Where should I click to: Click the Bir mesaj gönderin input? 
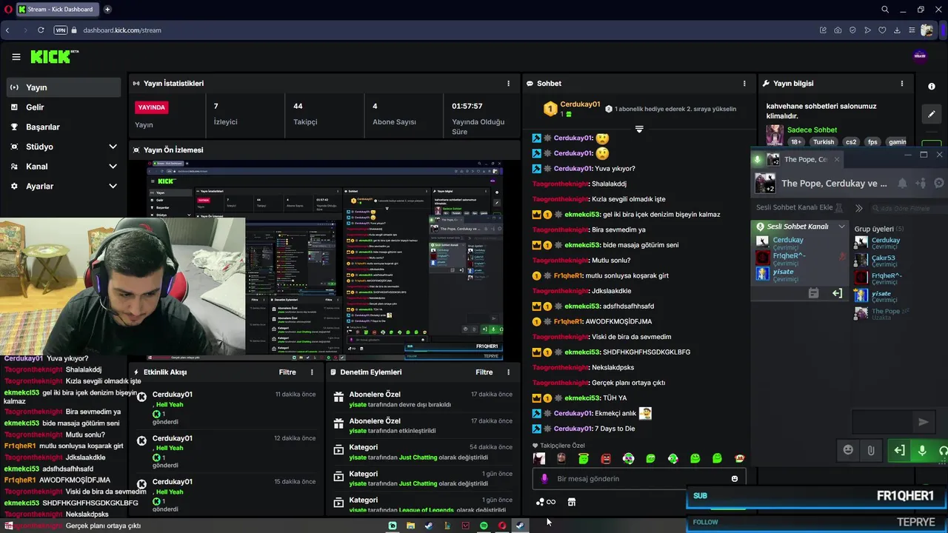639,478
